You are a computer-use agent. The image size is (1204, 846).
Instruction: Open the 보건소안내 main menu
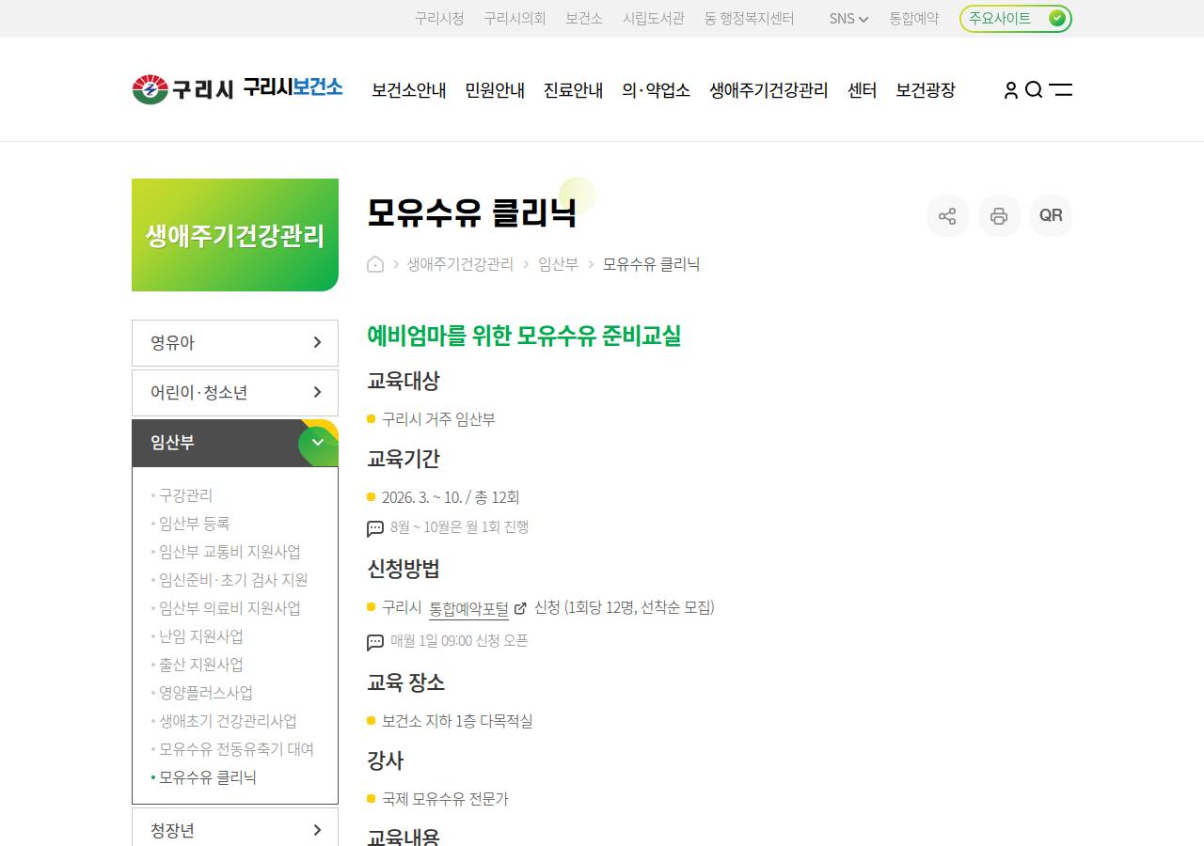coord(408,90)
